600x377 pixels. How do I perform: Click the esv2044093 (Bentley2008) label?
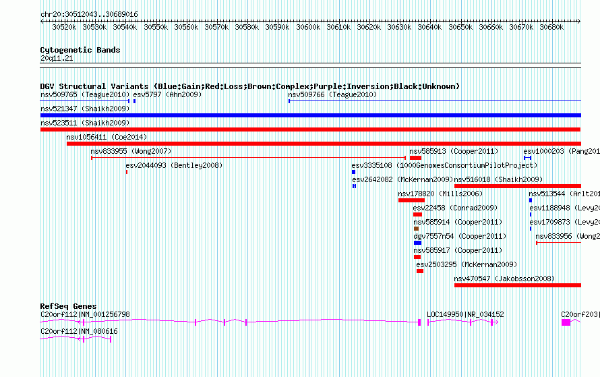tap(174, 165)
